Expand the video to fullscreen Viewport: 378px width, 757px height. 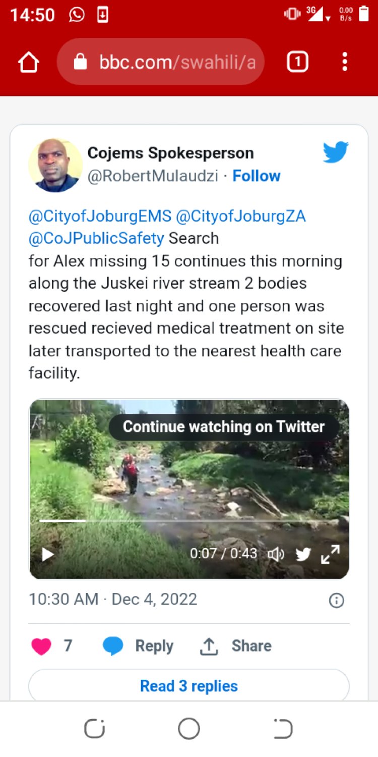point(330,554)
